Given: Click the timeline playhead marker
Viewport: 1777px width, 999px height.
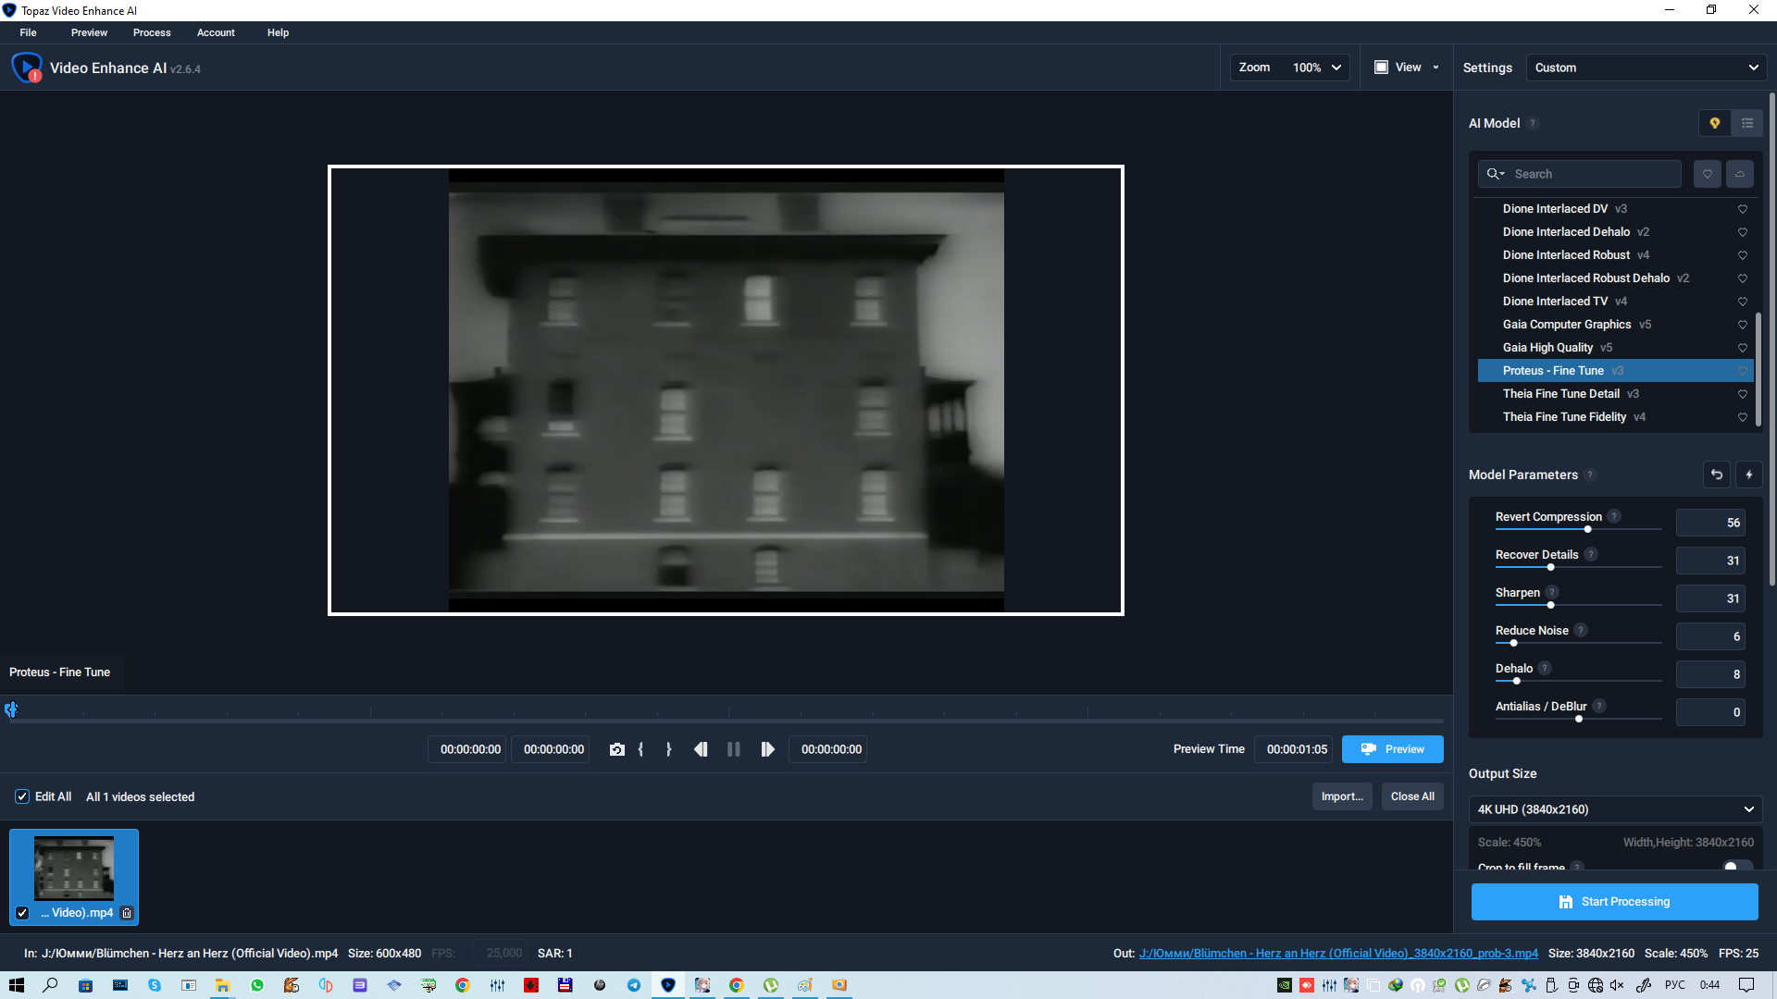Looking at the screenshot, I should (x=11, y=709).
